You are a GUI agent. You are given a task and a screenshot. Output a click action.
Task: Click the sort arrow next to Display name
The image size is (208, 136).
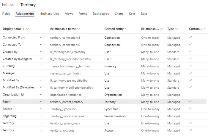(24, 29)
